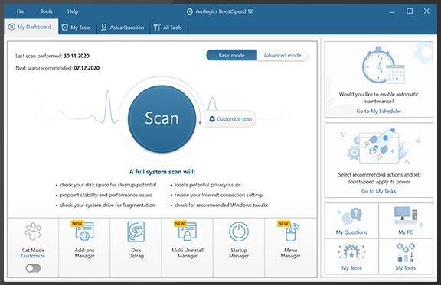This screenshot has height=285, width=441.
Task: Click 'check for recommended Windows tweaks'
Action: (x=221, y=205)
